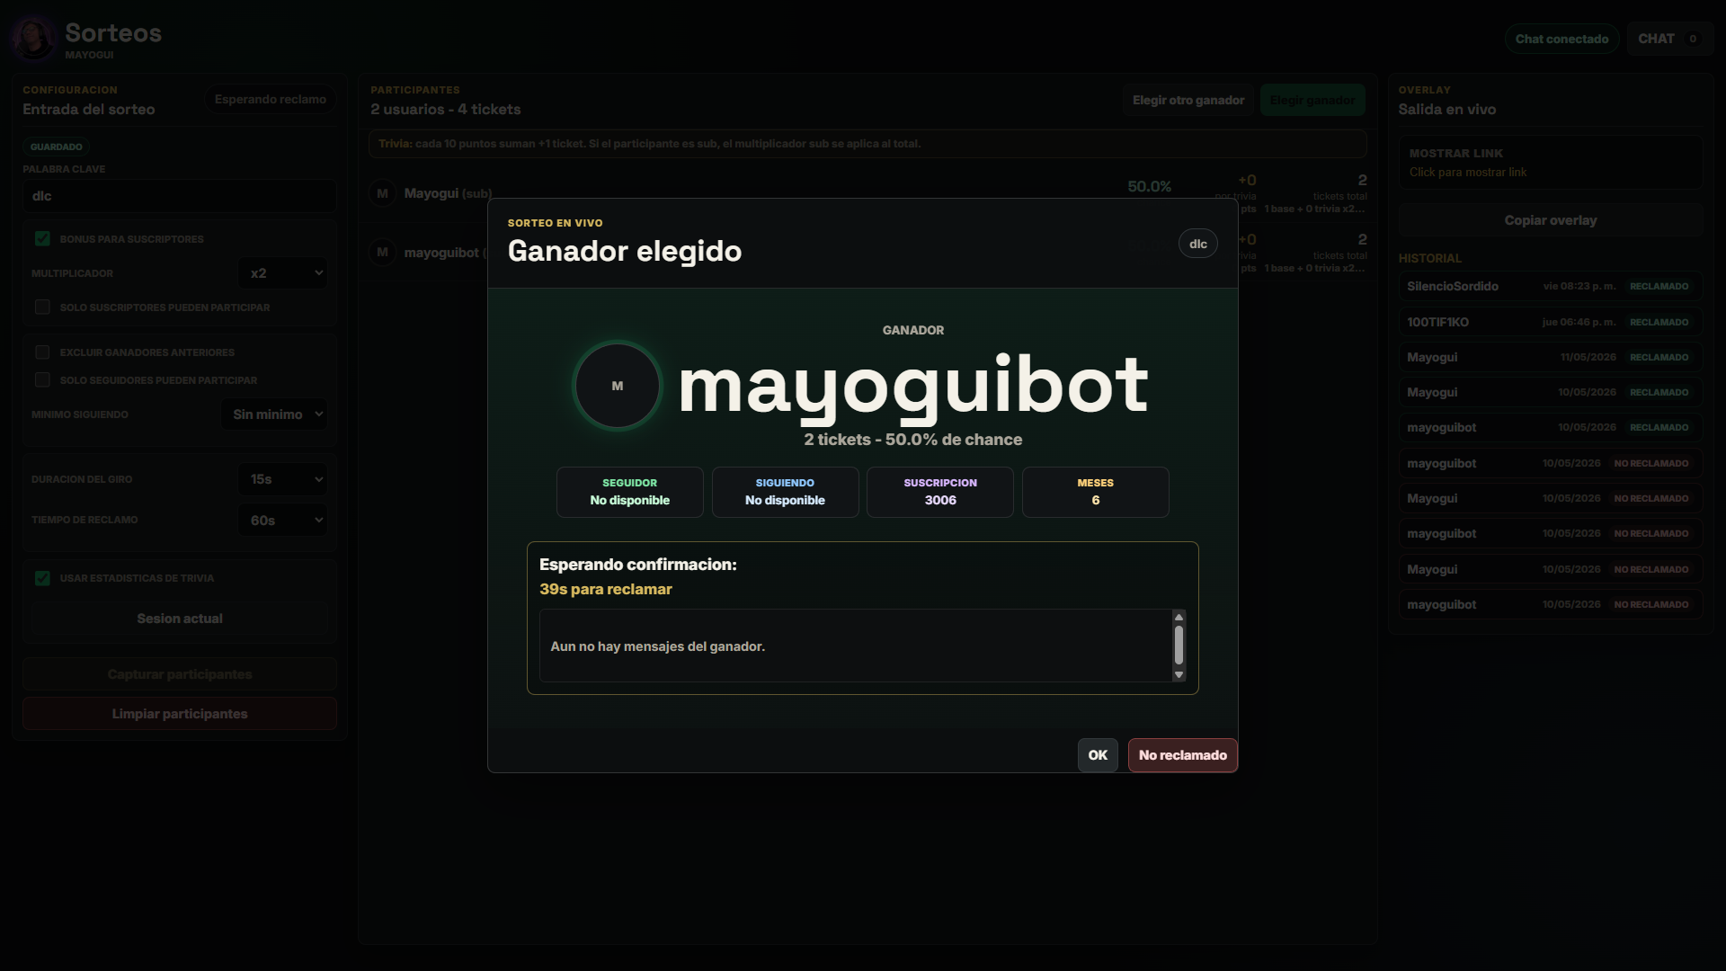Click 'Aun no hay mensajes del ganador.' text
Image resolution: width=1726 pixels, height=971 pixels.
[x=658, y=646]
